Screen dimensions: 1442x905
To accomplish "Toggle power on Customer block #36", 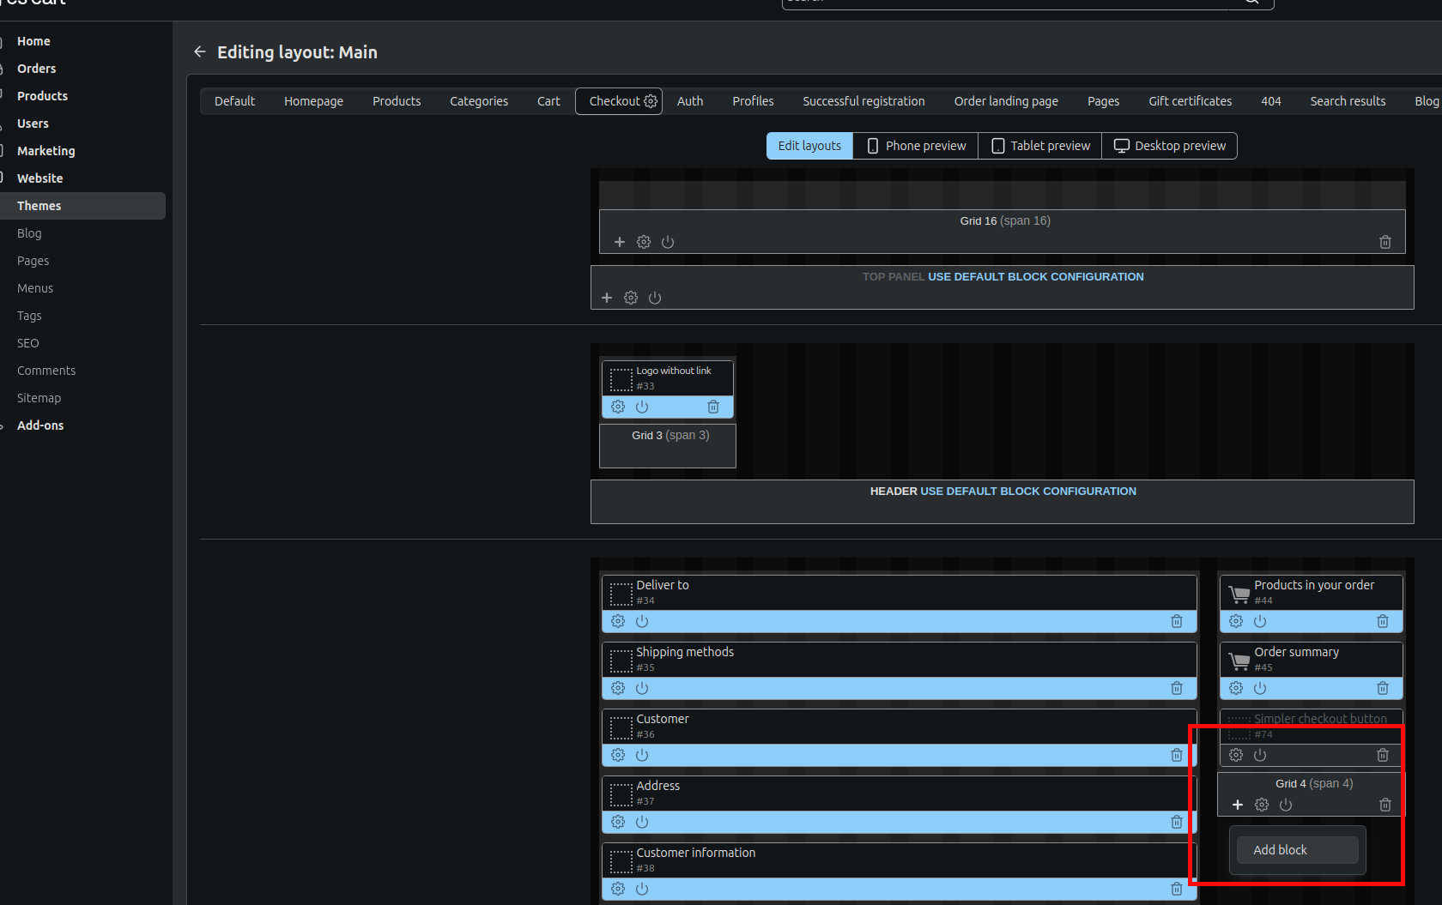I will [x=642, y=755].
